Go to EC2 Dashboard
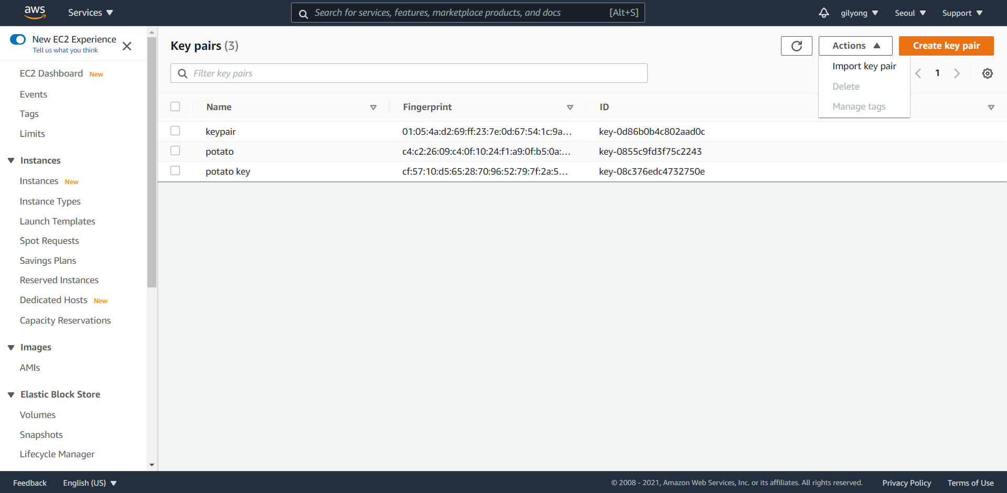Screen dimensions: 1007x493 click(51, 73)
